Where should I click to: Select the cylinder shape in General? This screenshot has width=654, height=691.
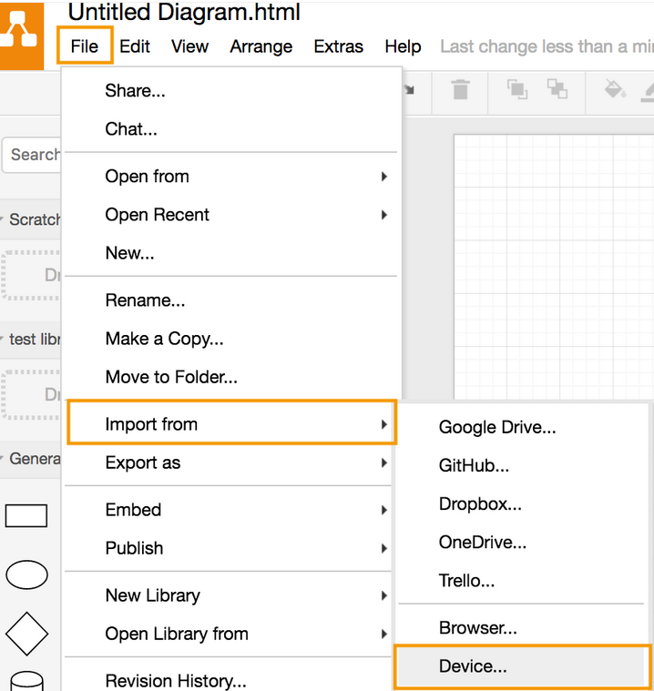26,681
